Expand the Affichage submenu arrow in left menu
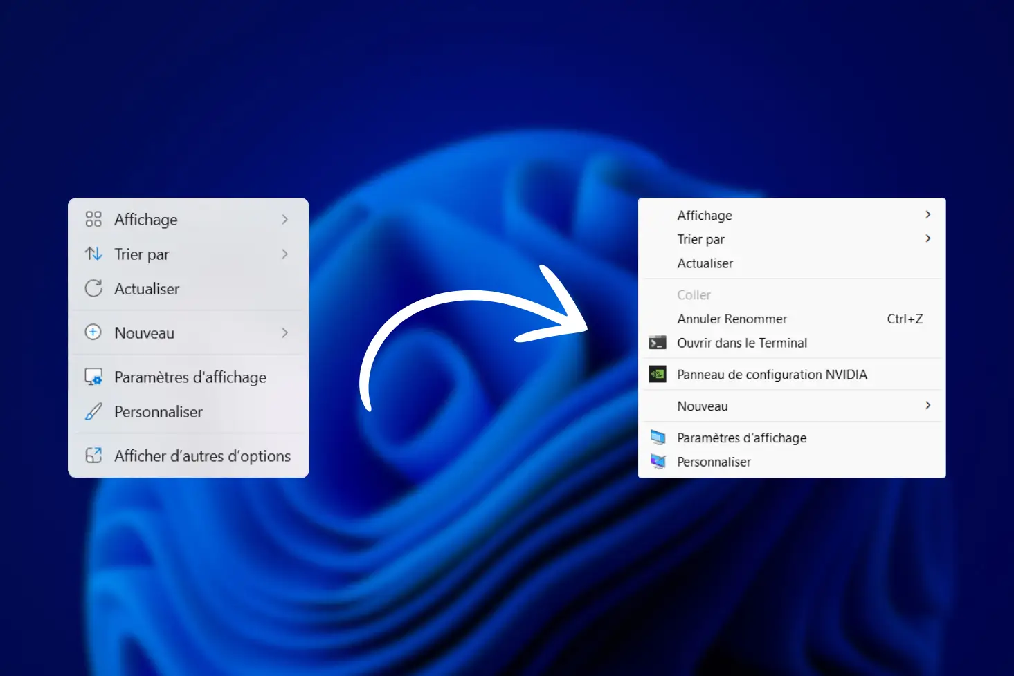 tap(284, 219)
